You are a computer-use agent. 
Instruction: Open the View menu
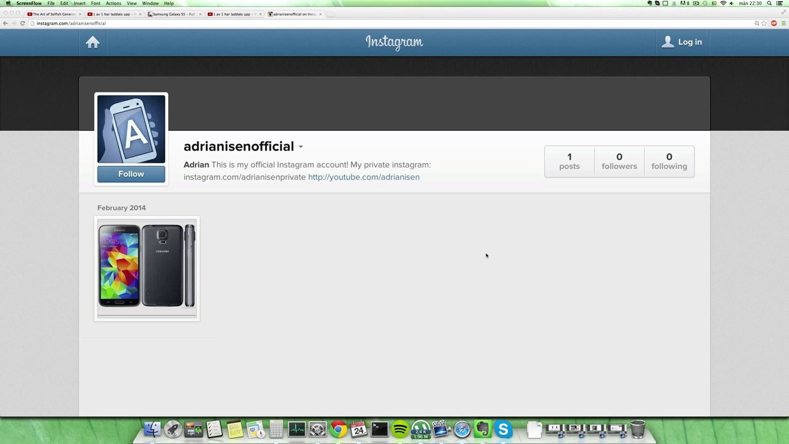click(132, 3)
